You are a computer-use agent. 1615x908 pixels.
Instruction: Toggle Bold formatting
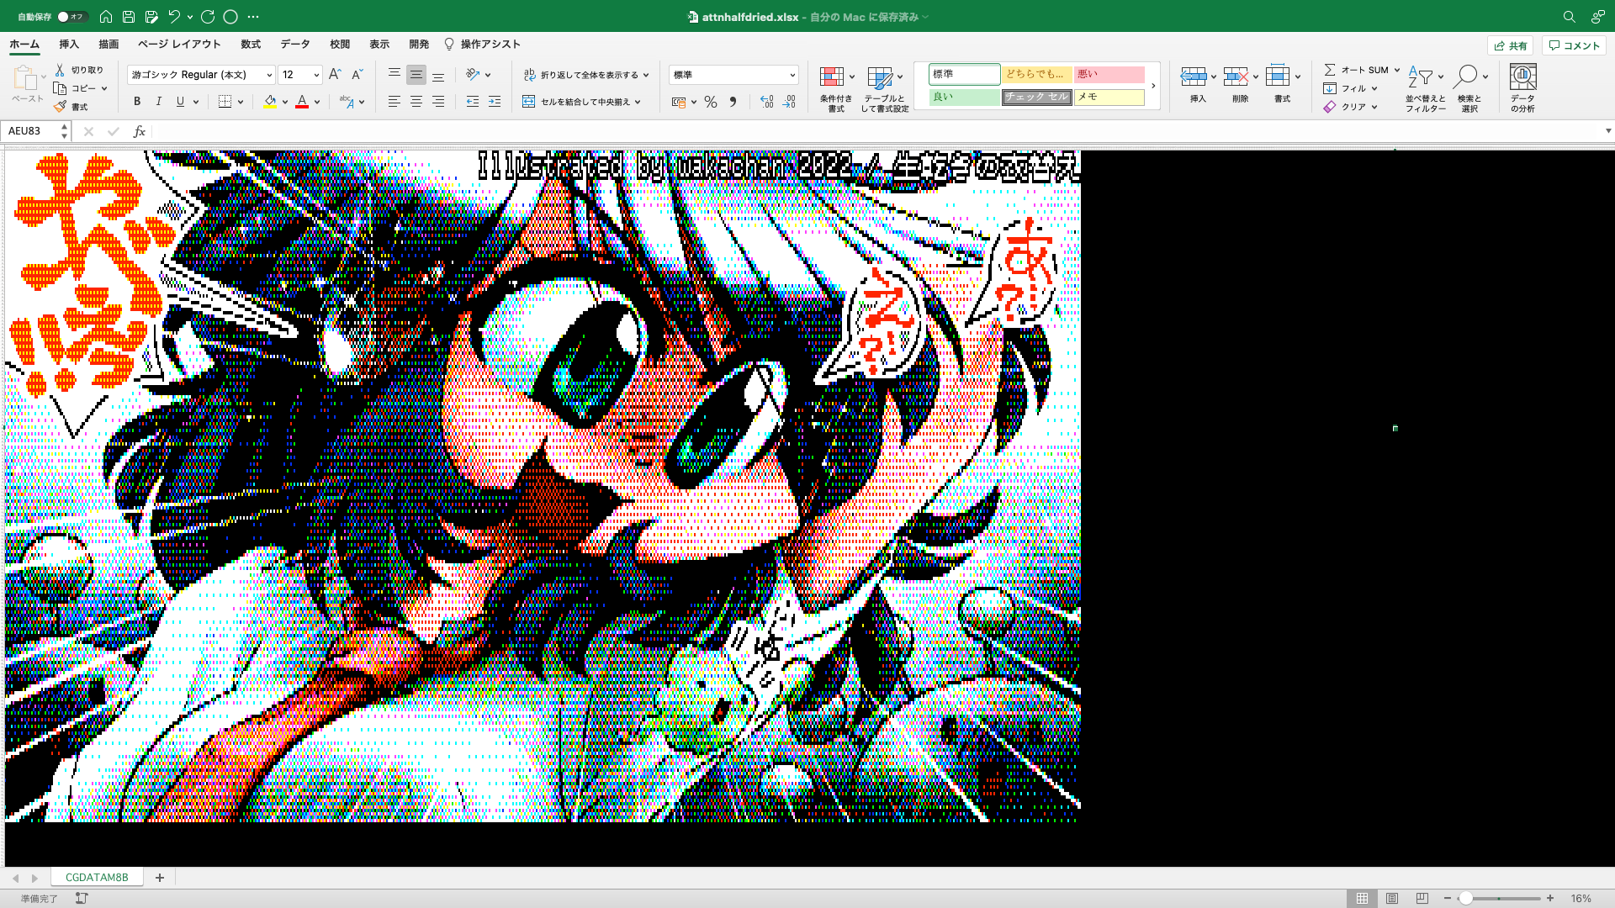(137, 102)
